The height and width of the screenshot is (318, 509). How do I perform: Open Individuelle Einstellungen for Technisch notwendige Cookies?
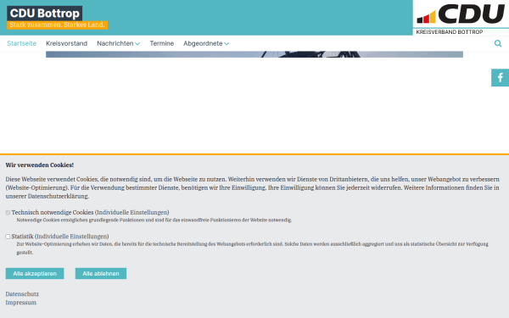132,213
